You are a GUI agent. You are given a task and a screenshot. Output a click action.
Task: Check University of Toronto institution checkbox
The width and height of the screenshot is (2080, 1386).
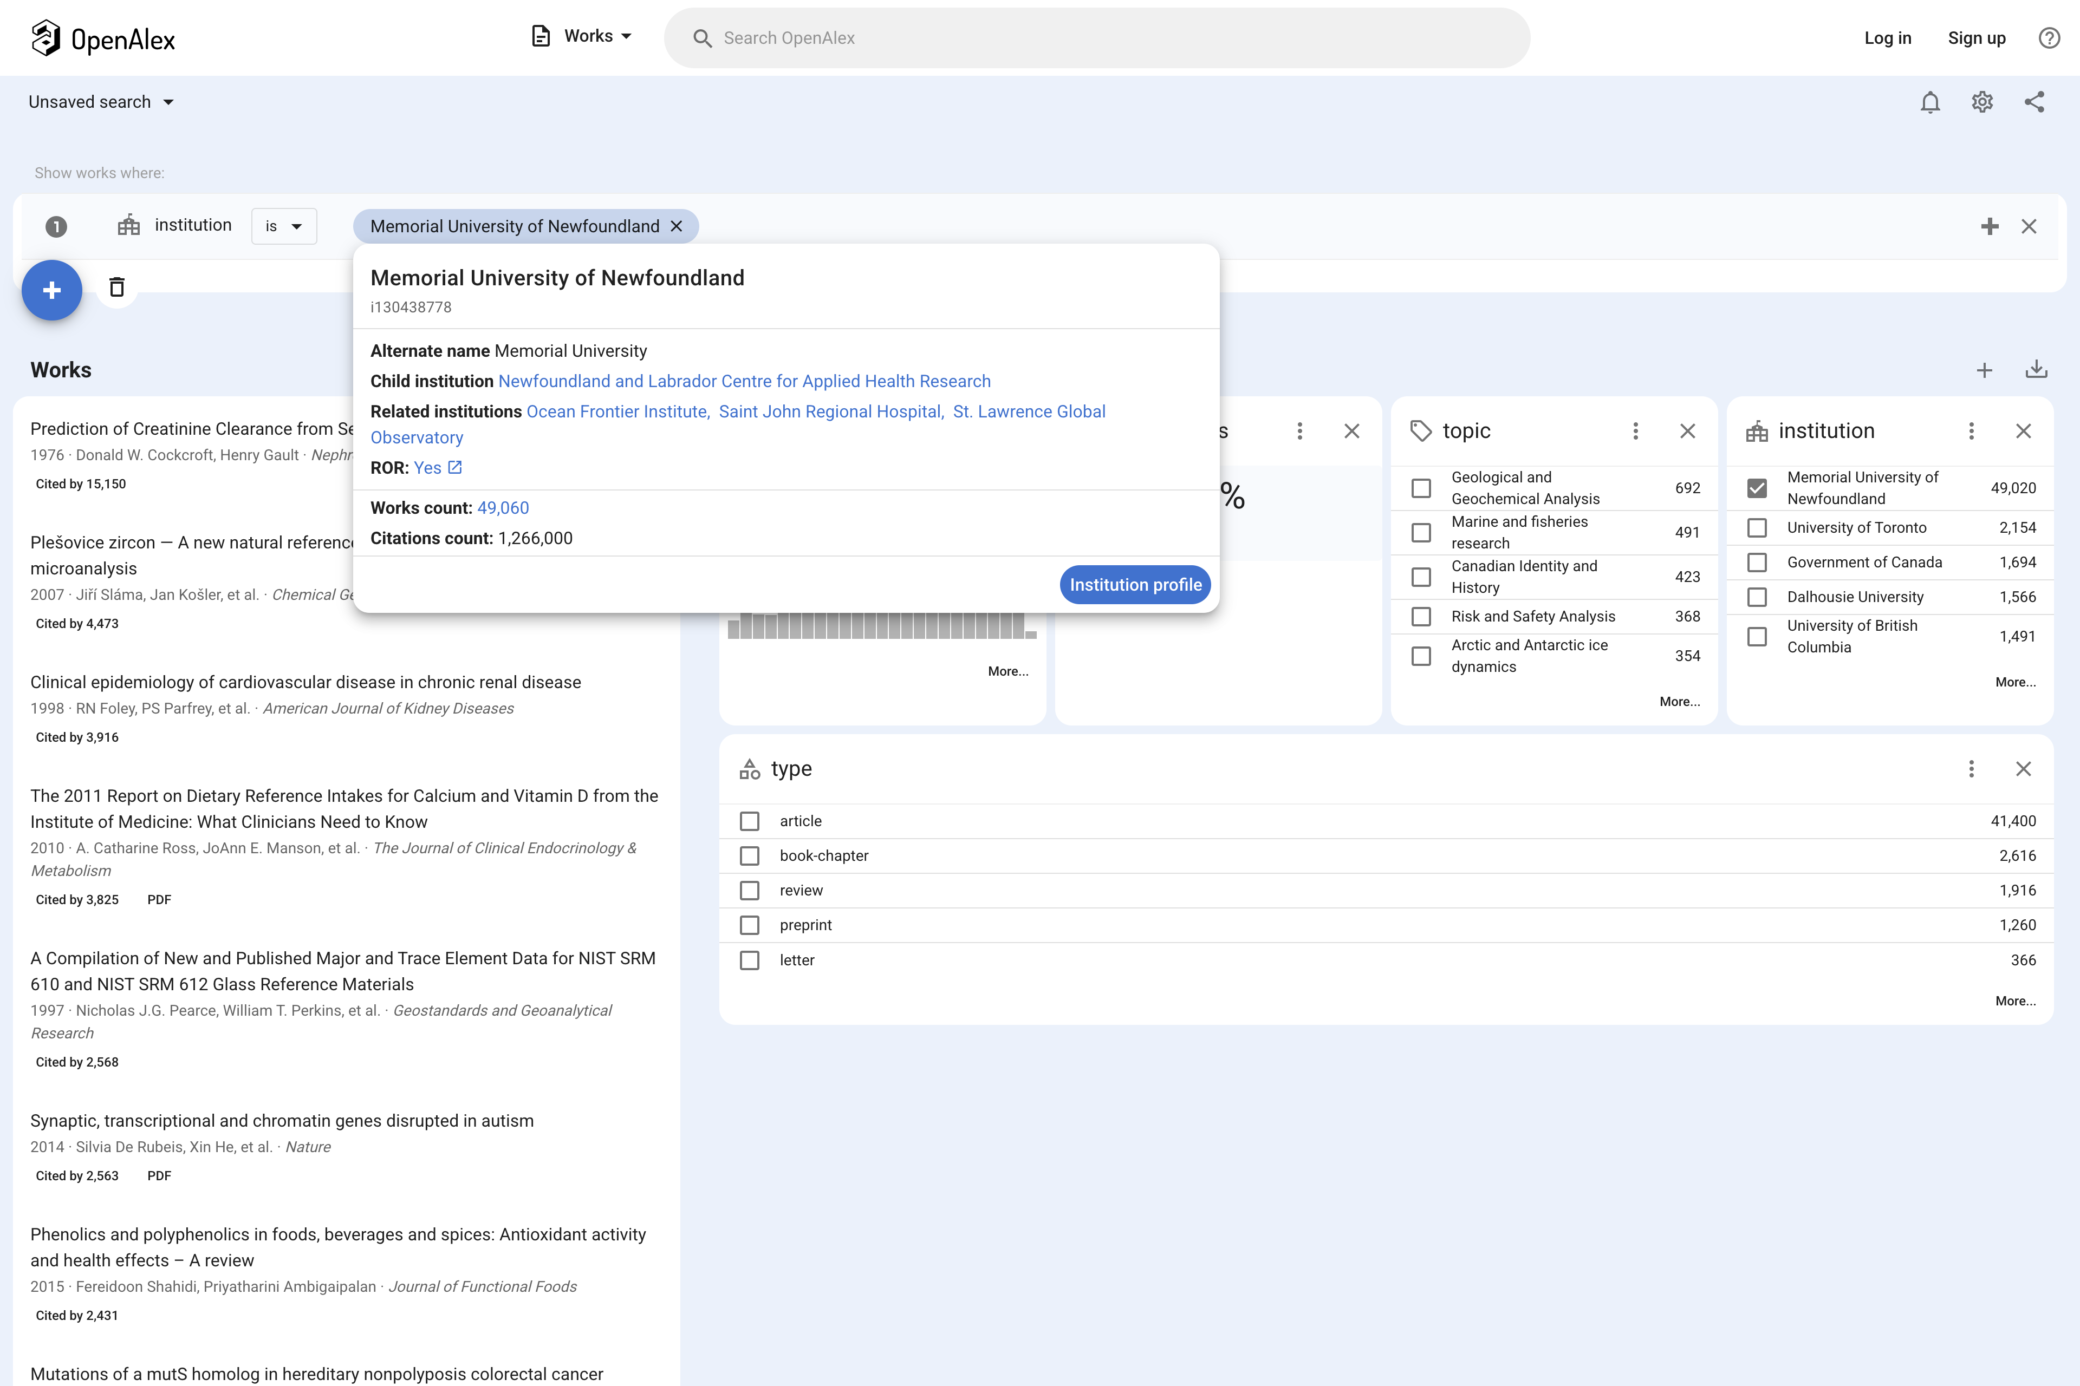tap(1757, 528)
